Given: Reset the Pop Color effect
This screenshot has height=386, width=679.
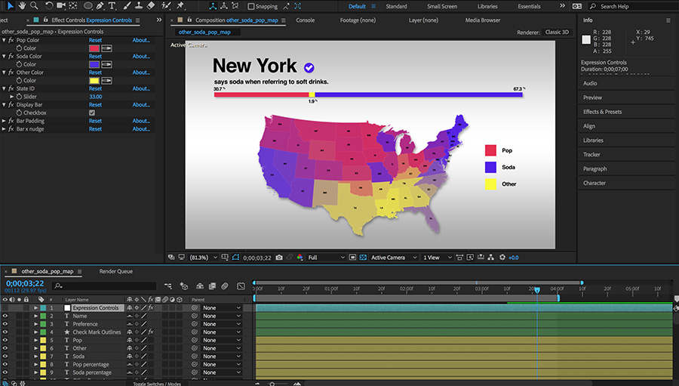Looking at the screenshot, I should point(95,40).
